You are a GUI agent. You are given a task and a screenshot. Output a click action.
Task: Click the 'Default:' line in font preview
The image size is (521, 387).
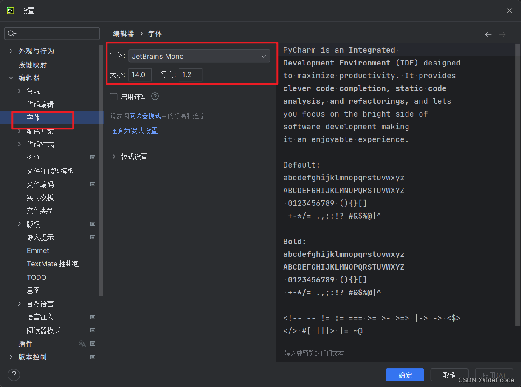[302, 165]
